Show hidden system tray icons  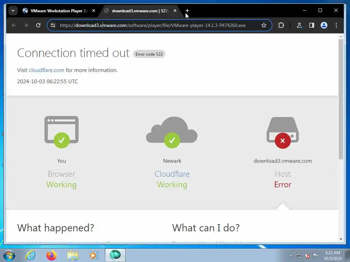(291, 256)
